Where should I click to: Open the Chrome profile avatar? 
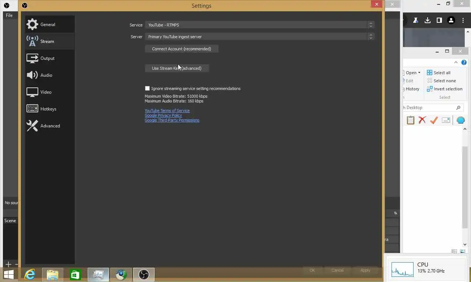coord(451,21)
